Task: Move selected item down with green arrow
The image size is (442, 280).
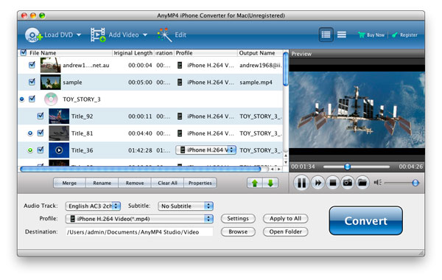Action: (x=270, y=183)
